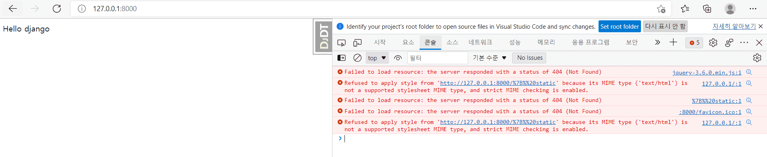Open jquery-3.6.0.min.js:1 source link
Screen dimensions: 767x157
point(707,73)
